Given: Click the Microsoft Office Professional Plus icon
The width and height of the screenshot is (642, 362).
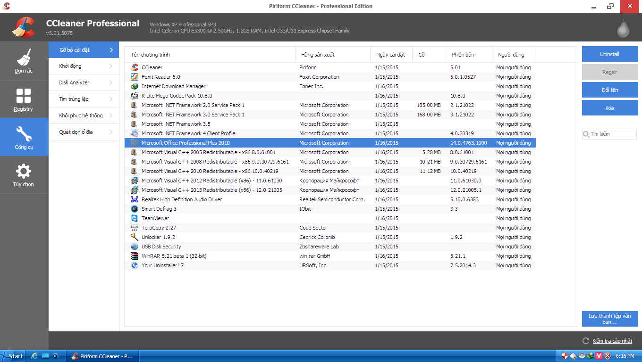Looking at the screenshot, I should [135, 143].
